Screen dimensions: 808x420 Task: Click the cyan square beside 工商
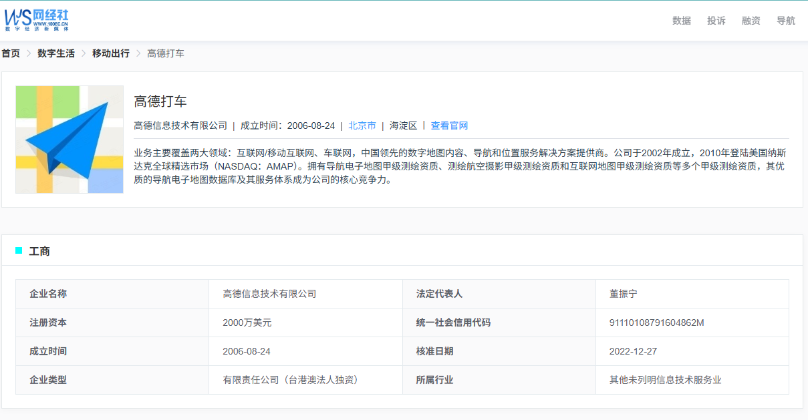click(19, 250)
